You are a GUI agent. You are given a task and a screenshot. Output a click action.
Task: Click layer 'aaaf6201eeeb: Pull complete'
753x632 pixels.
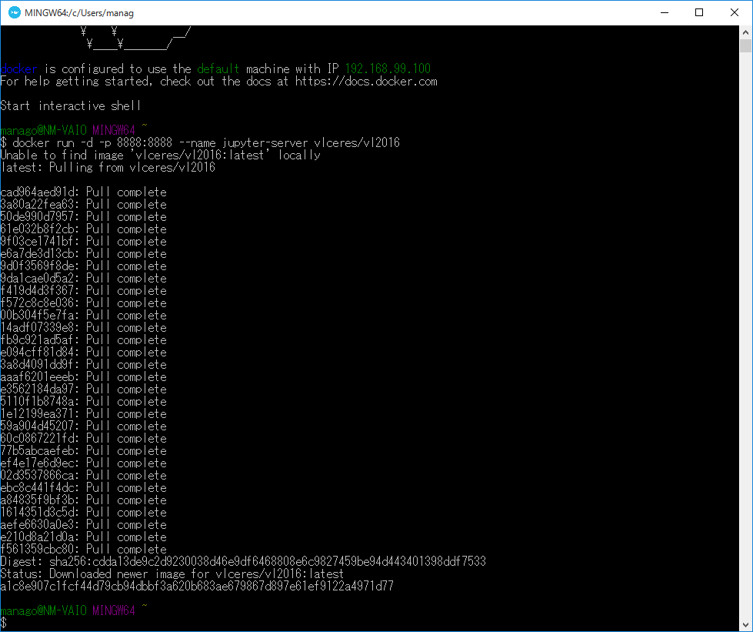click(84, 376)
